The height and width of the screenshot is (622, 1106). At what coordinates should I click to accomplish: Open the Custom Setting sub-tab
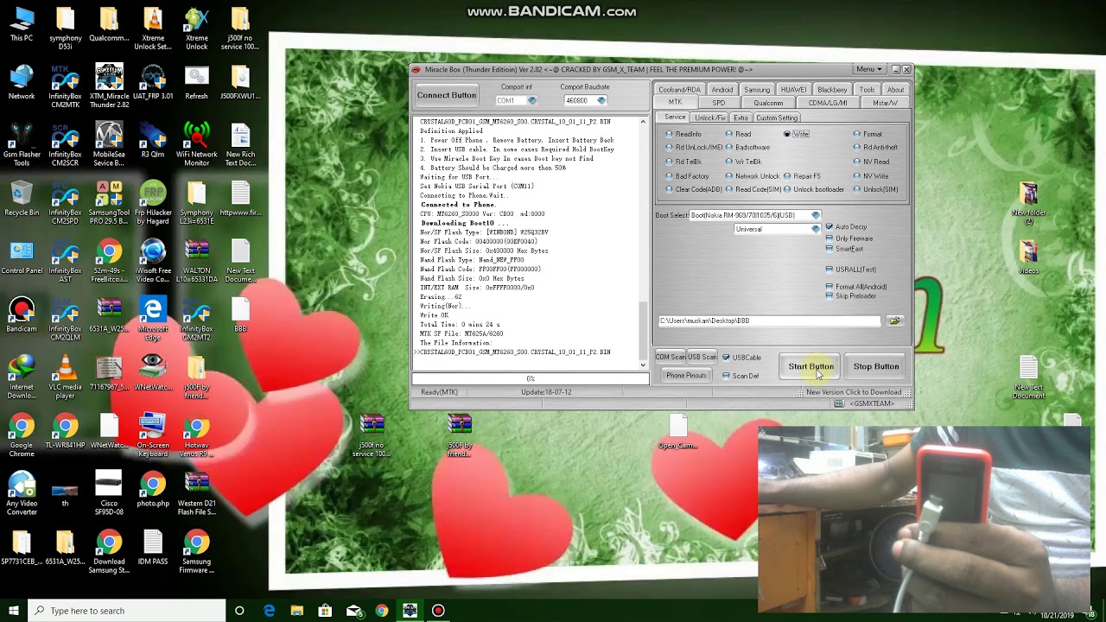click(x=776, y=117)
